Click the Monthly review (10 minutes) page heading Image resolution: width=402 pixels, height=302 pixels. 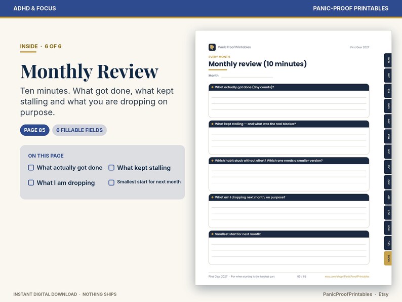click(257, 64)
